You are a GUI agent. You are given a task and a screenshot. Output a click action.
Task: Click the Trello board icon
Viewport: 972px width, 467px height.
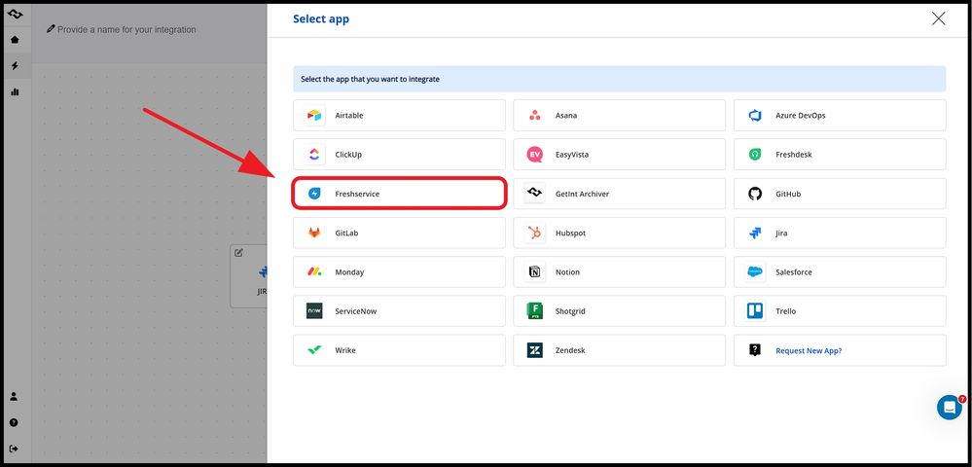[754, 311]
